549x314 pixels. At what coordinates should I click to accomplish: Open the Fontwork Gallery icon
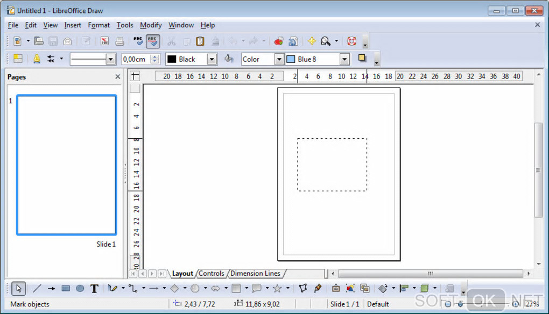(x=336, y=289)
